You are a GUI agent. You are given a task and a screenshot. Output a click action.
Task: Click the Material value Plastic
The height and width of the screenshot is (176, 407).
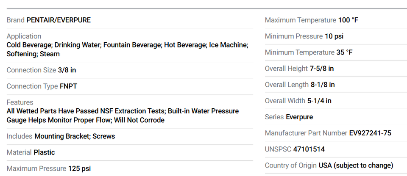click(44, 152)
